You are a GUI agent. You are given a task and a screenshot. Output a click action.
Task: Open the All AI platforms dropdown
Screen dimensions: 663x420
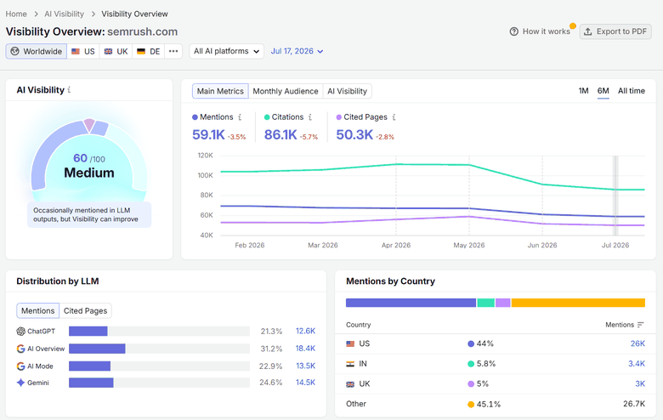click(227, 51)
